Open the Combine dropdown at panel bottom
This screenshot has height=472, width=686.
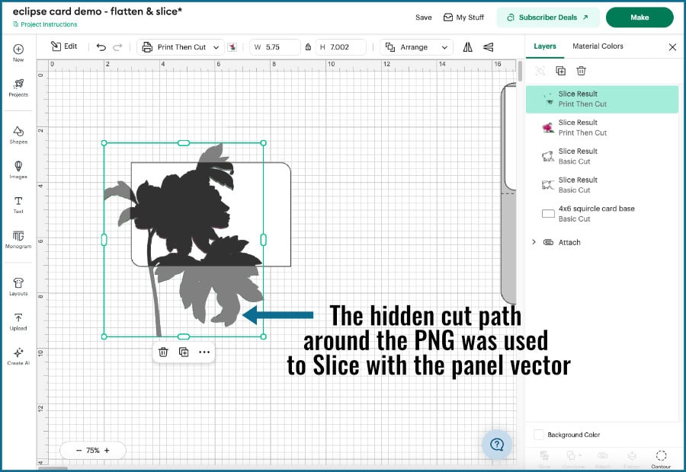(573, 459)
